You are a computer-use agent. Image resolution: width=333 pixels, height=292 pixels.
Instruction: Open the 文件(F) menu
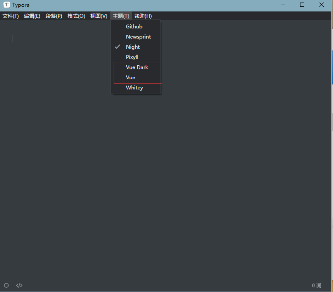pyautogui.click(x=11, y=16)
